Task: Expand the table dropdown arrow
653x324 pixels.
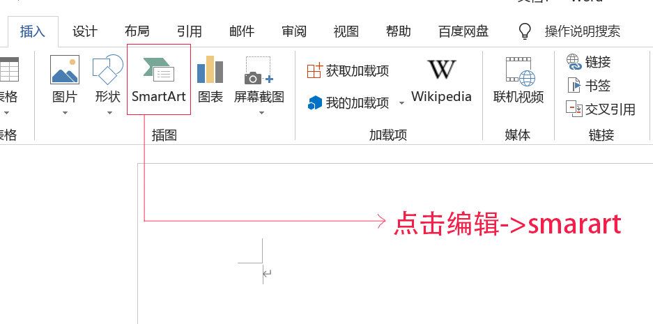Action: [6, 113]
